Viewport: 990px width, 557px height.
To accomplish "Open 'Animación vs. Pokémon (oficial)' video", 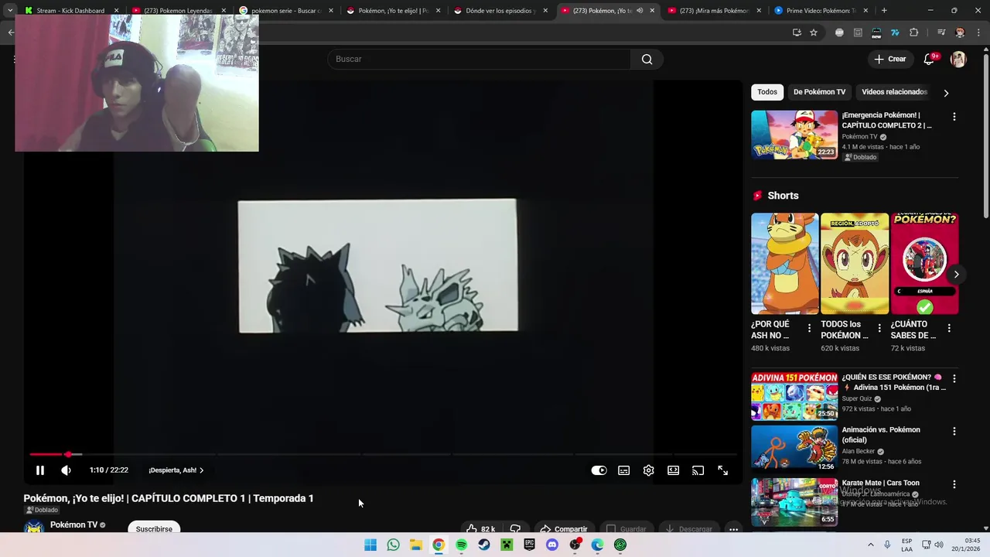I will (x=794, y=449).
